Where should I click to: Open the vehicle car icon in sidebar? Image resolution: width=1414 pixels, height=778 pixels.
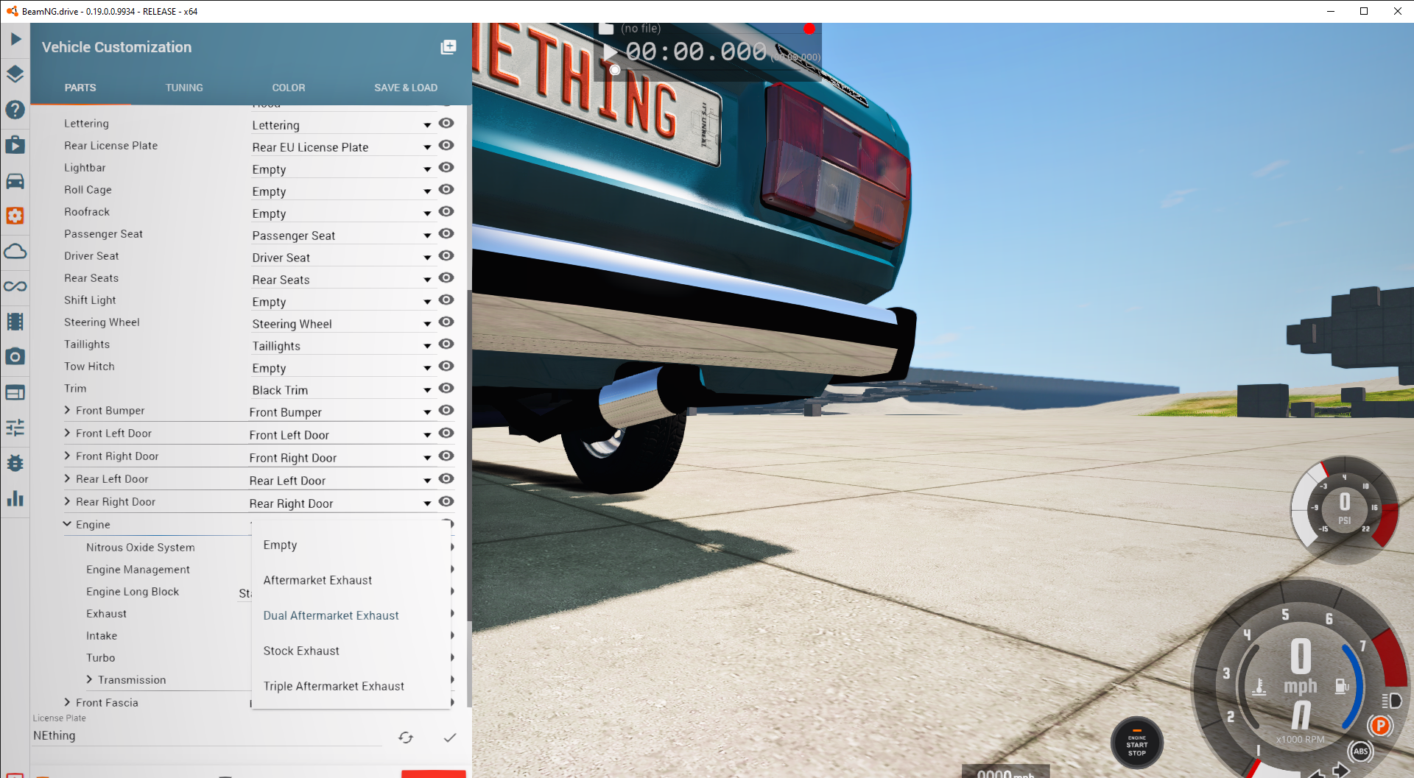pos(15,180)
